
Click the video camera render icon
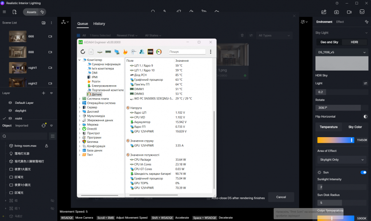349,12
